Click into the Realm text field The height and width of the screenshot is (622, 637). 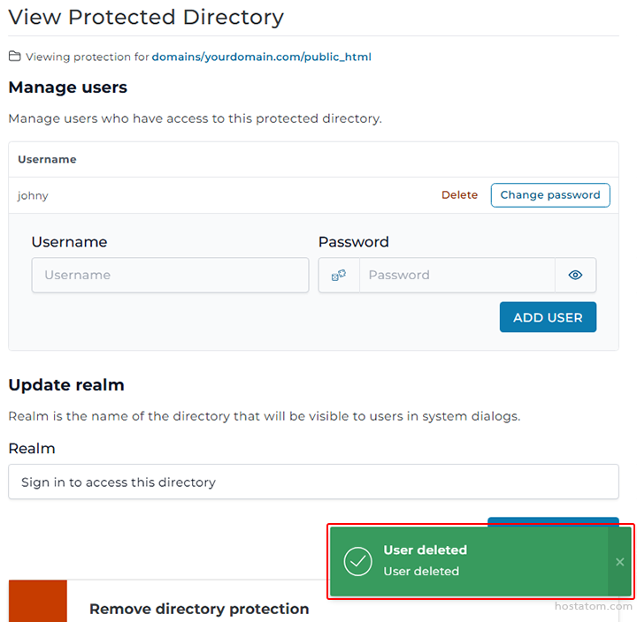313,482
